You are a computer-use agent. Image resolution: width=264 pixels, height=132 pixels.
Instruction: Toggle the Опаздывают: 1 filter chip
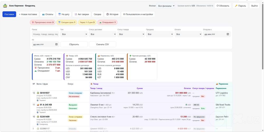(107, 22)
